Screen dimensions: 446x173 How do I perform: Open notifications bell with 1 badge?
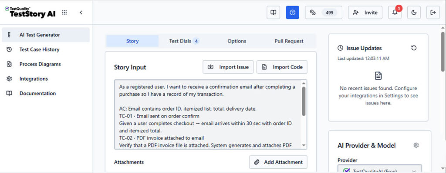pos(395,13)
